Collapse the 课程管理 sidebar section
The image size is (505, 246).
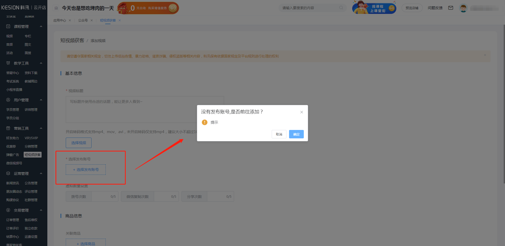coord(41,27)
